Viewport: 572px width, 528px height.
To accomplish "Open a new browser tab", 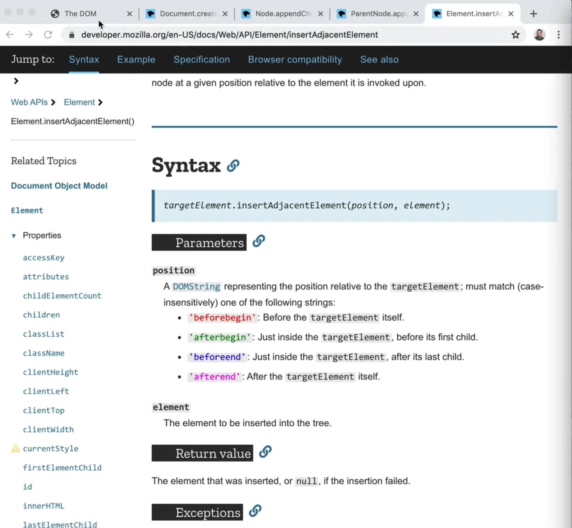I will [x=534, y=14].
